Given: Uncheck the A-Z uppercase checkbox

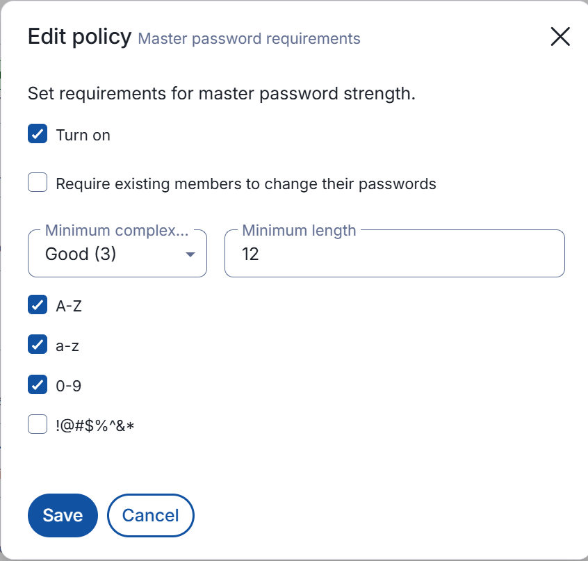Looking at the screenshot, I should pos(38,304).
